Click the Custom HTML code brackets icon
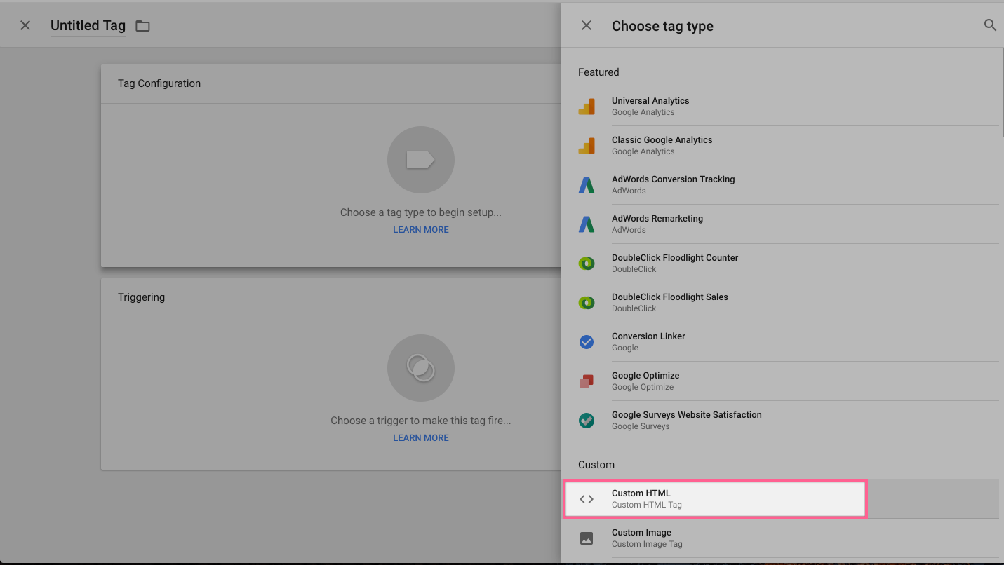This screenshot has height=565, width=1004. (x=587, y=499)
